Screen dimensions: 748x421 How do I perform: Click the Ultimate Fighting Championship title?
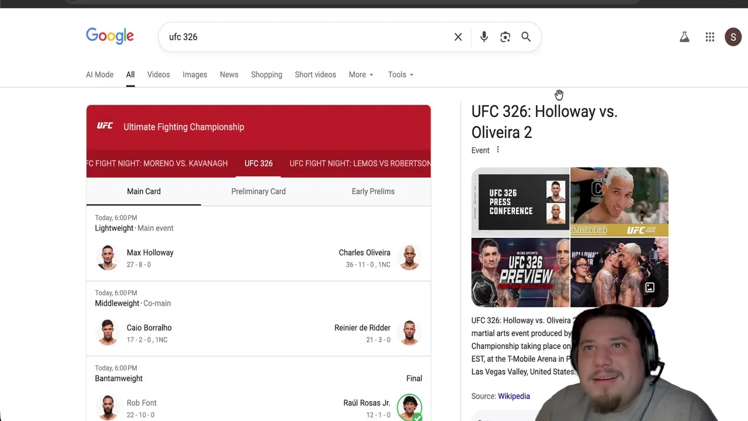tap(184, 127)
